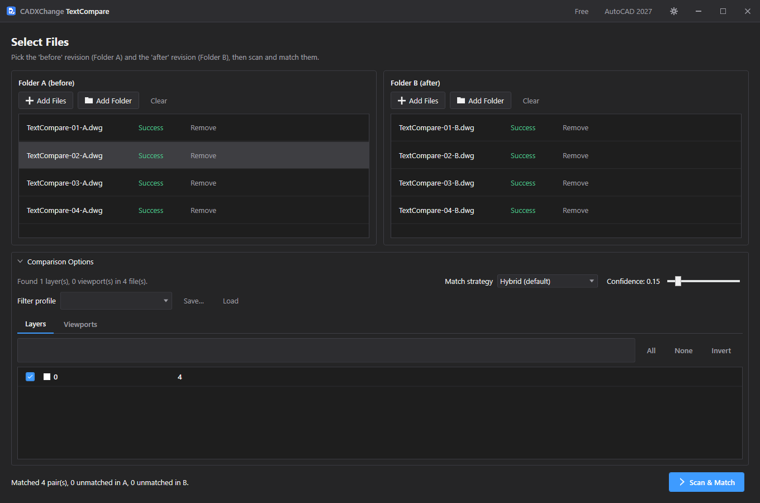Toggle the light/dark theme sun icon
Screen dimensions: 760x503
pyautogui.click(x=674, y=11)
